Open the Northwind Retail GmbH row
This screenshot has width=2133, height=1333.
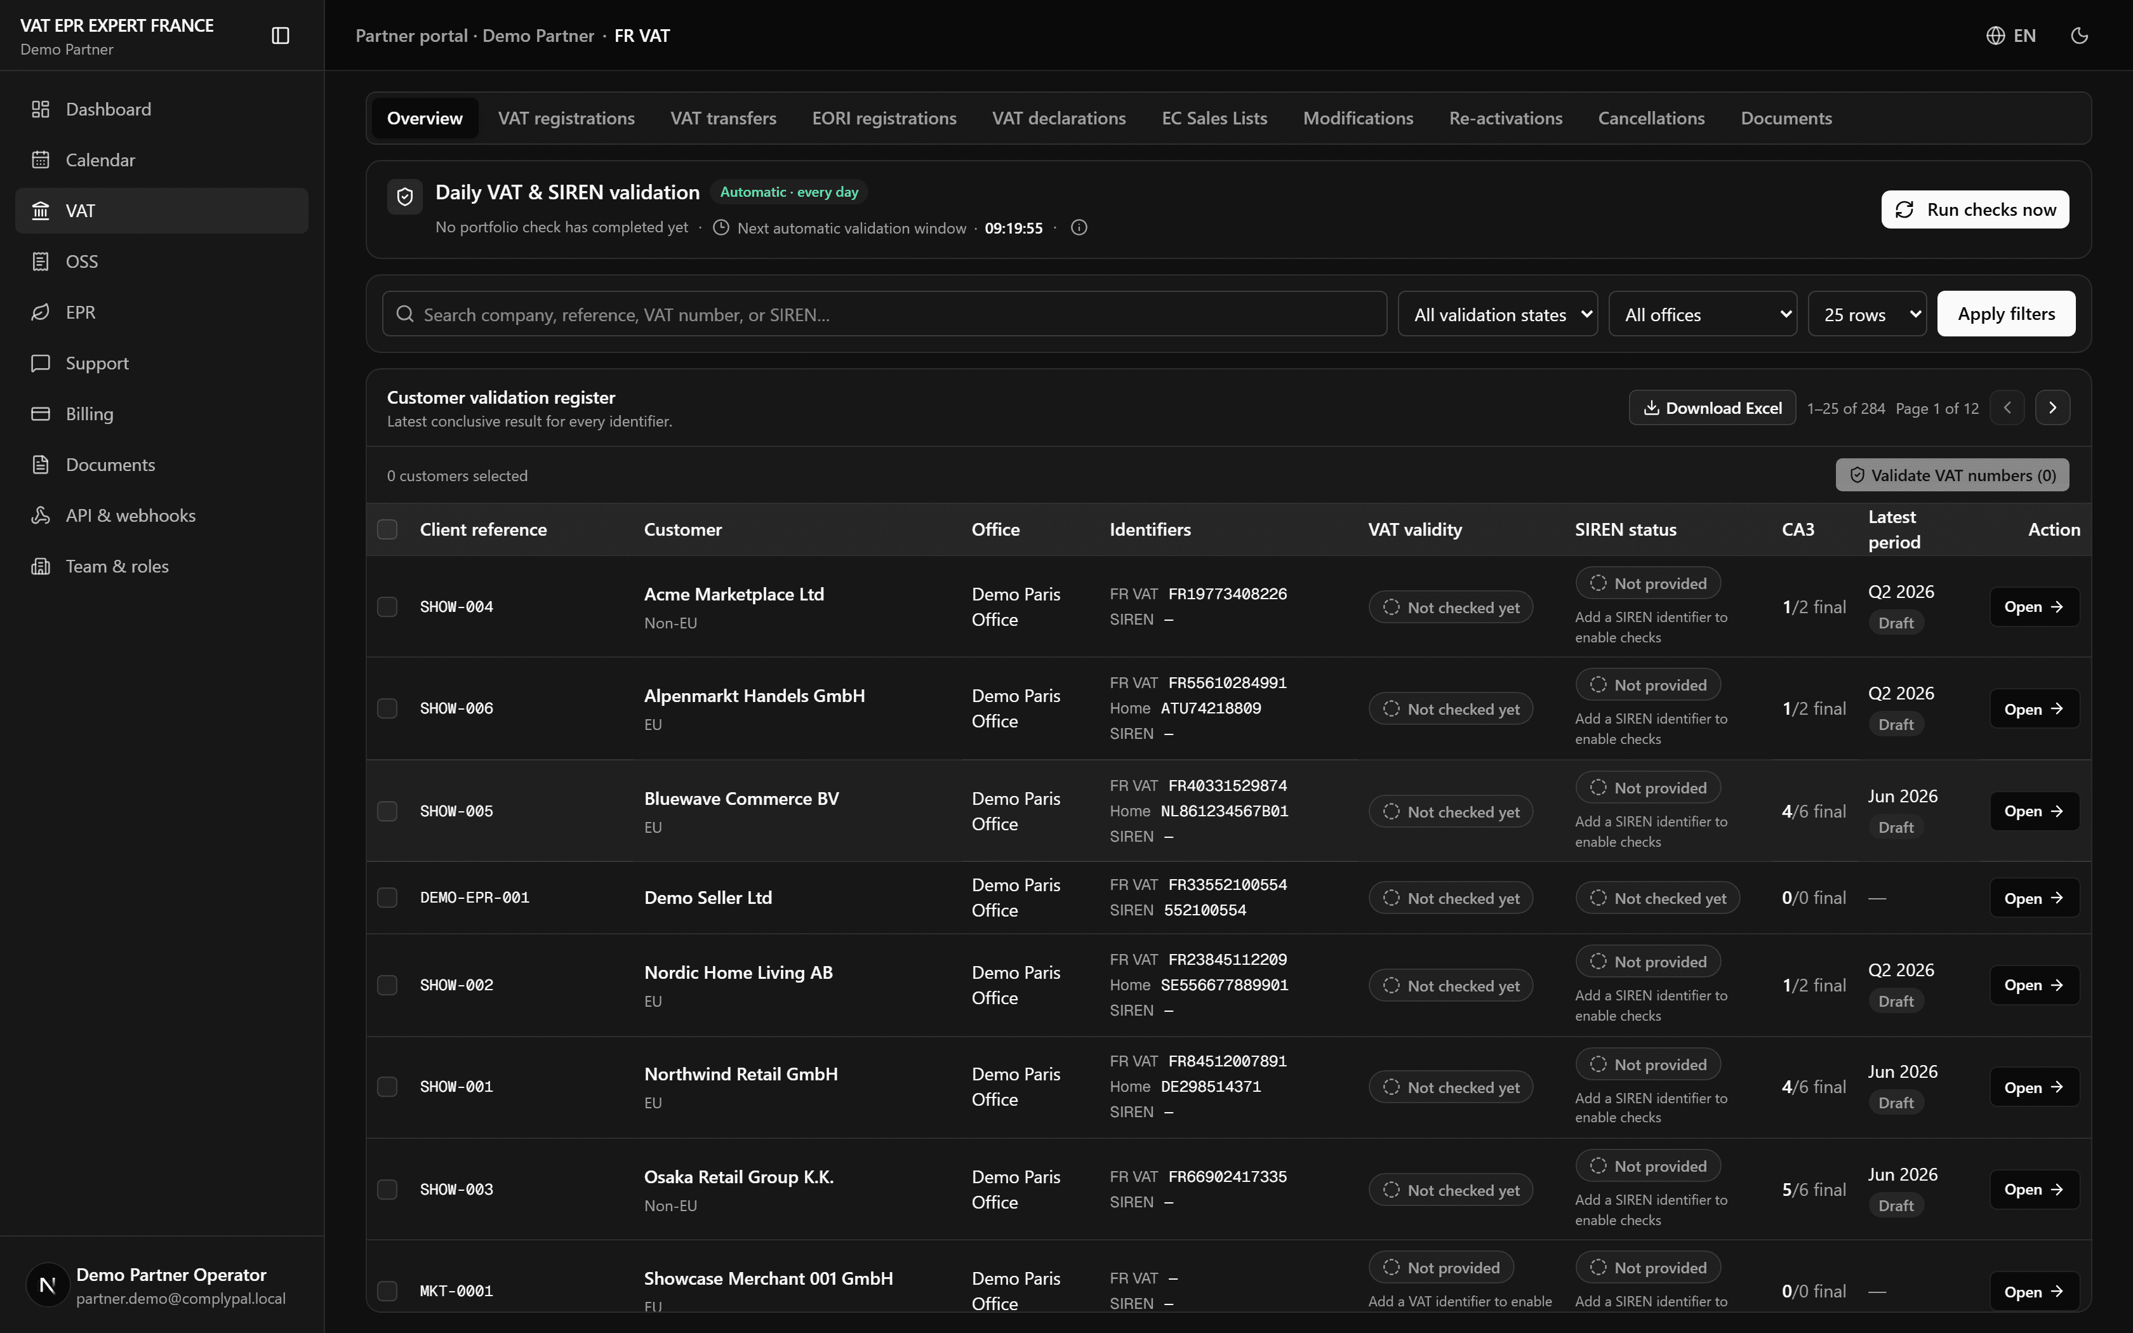click(x=2034, y=1087)
